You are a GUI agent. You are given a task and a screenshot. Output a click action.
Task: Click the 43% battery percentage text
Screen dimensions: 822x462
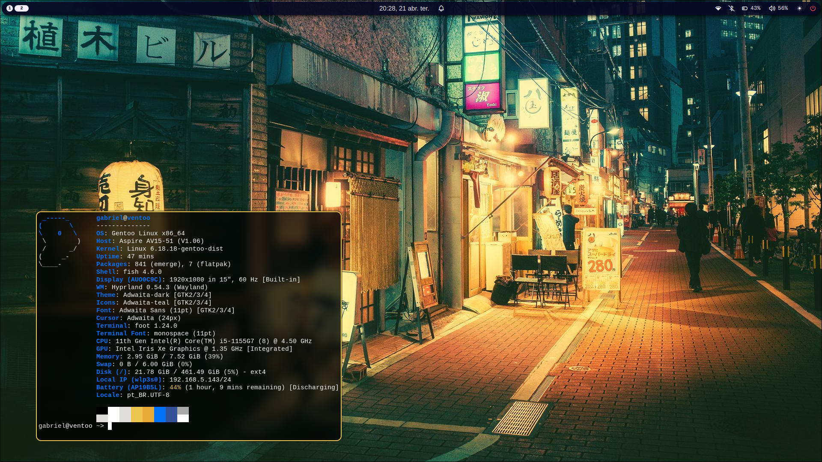pyautogui.click(x=755, y=8)
